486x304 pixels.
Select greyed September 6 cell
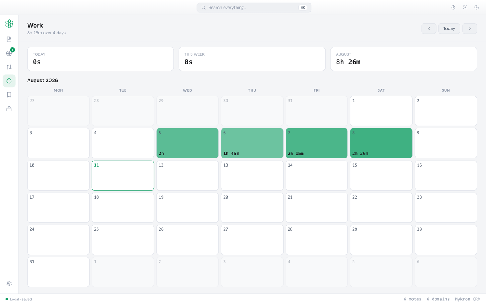446,272
